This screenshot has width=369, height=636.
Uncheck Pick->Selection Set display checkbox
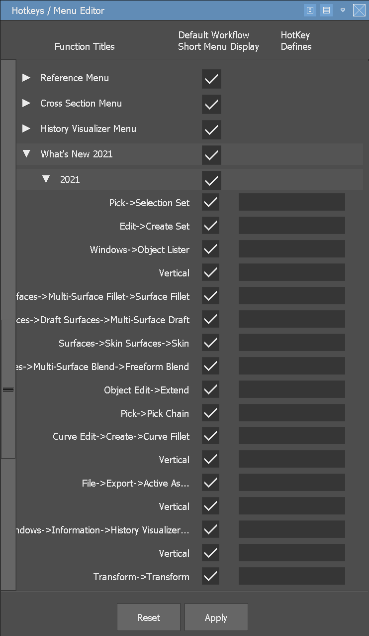(210, 202)
